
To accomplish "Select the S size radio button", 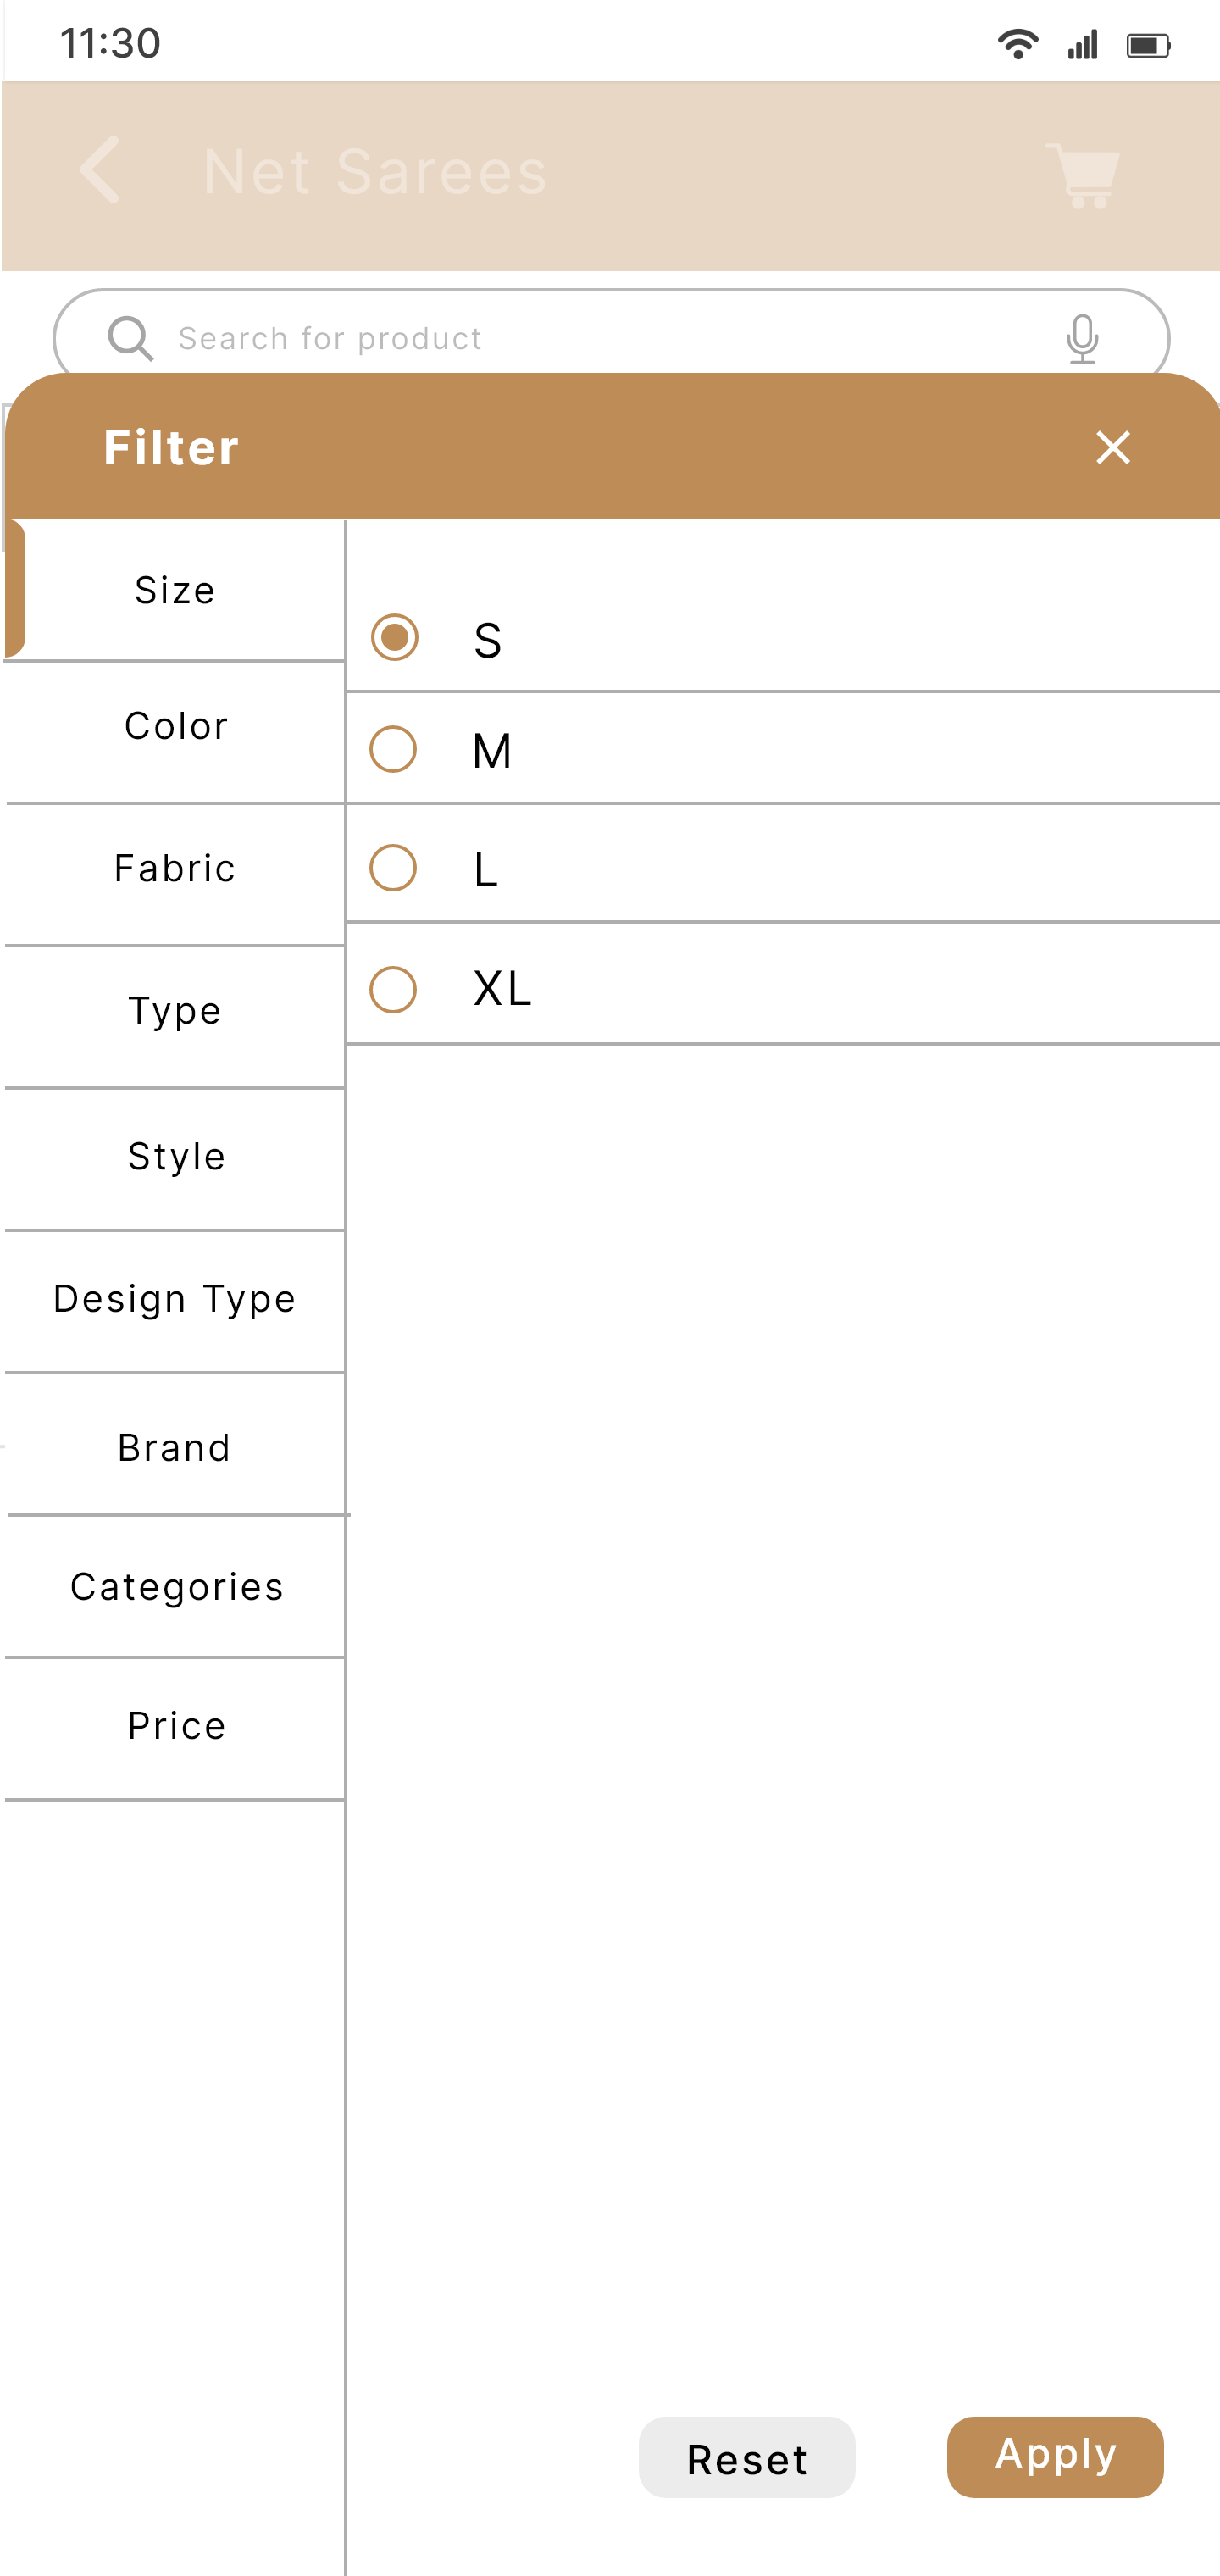I will coord(395,638).
